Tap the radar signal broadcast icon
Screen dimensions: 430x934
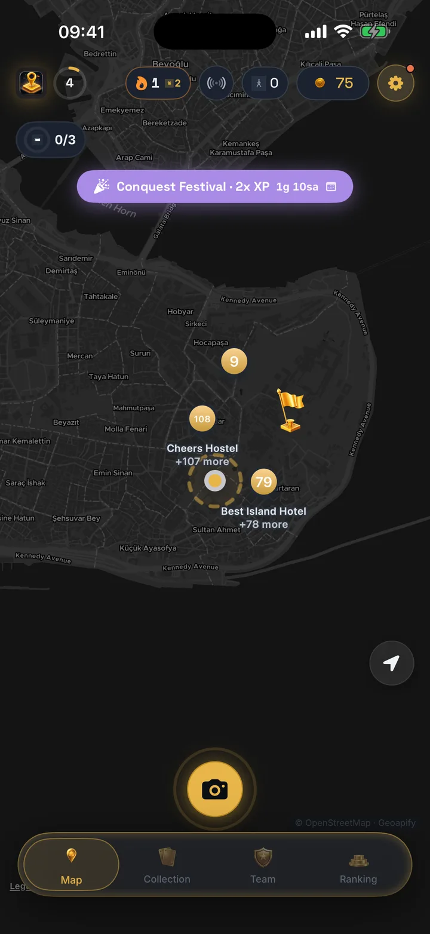pyautogui.click(x=216, y=83)
